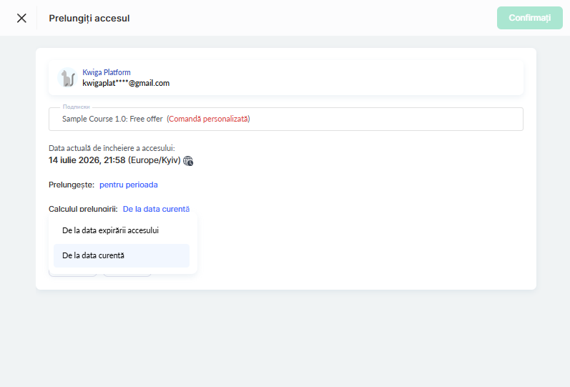Close the Prelungiți accesul dialog with X
Image resolution: width=570 pixels, height=387 pixels.
21,18
